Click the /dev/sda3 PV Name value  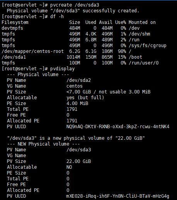(x=78, y=150)
